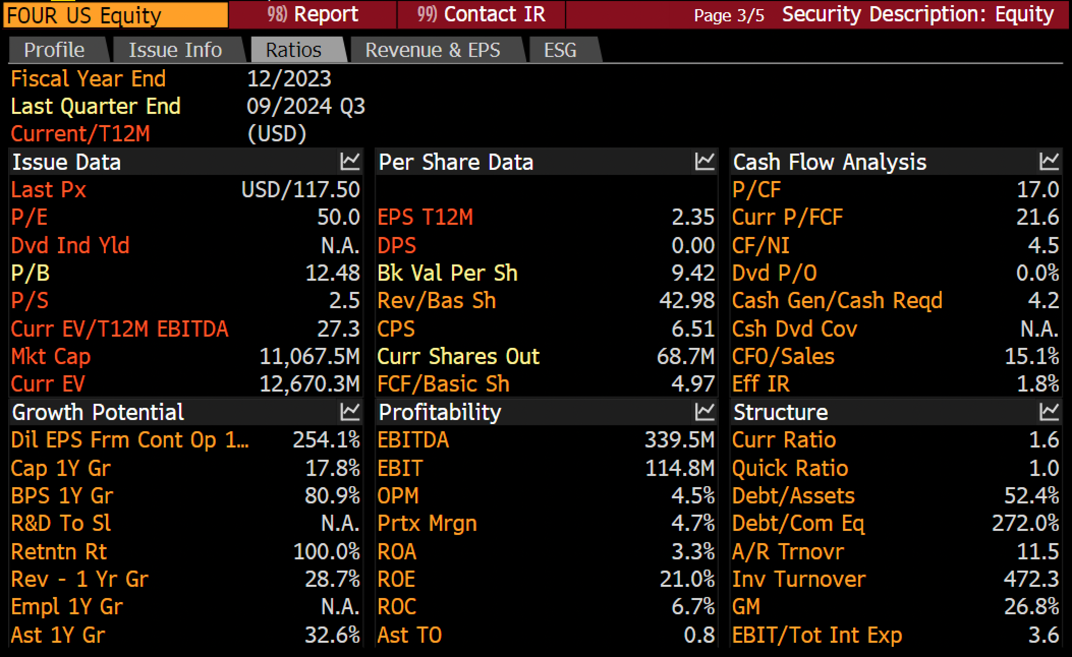Click the P/E ratio label
1072x657 pixels.
(x=29, y=218)
